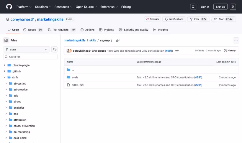Open the Enterprise menu
Image resolution: width=242 pixels, height=143 pixels.
click(109, 7)
